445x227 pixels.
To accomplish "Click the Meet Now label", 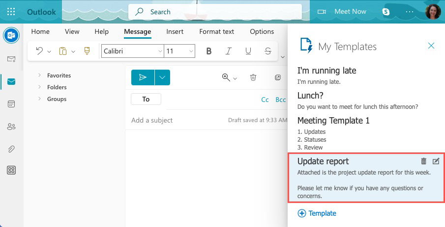I will click(x=350, y=12).
